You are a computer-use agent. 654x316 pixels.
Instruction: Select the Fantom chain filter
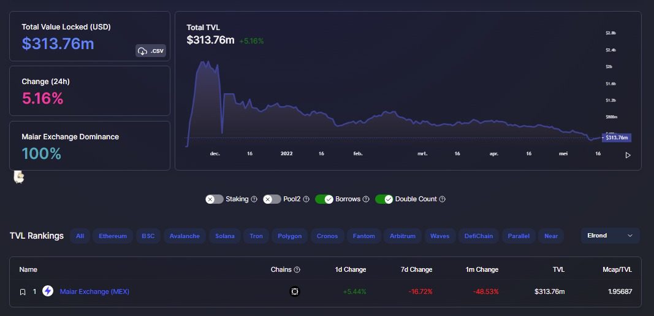[x=363, y=236]
